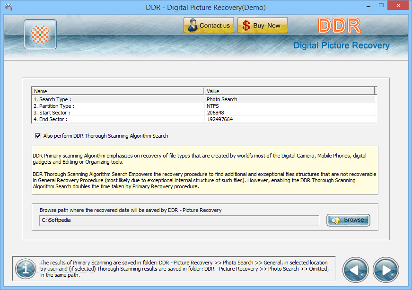Click the Browse button
The image size is (412, 290).
click(348, 220)
